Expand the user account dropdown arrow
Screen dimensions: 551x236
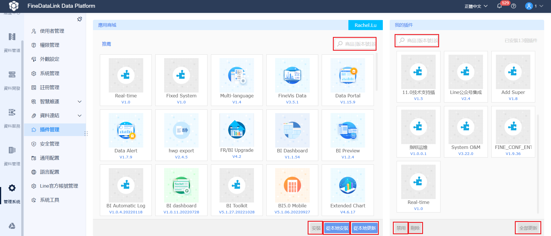pyautogui.click(x=541, y=6)
